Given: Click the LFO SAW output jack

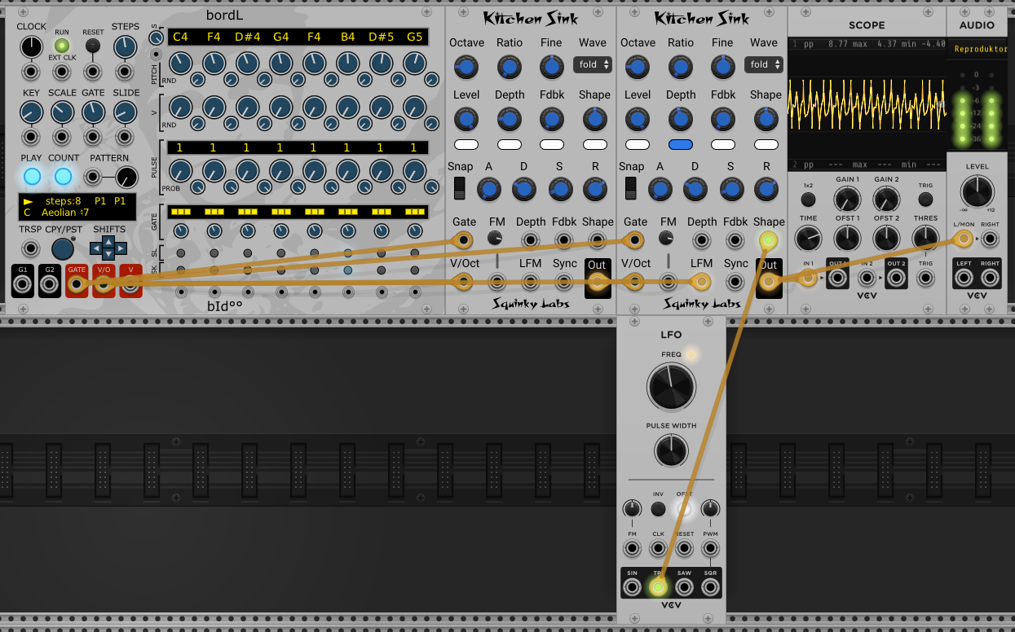Looking at the screenshot, I should [684, 587].
